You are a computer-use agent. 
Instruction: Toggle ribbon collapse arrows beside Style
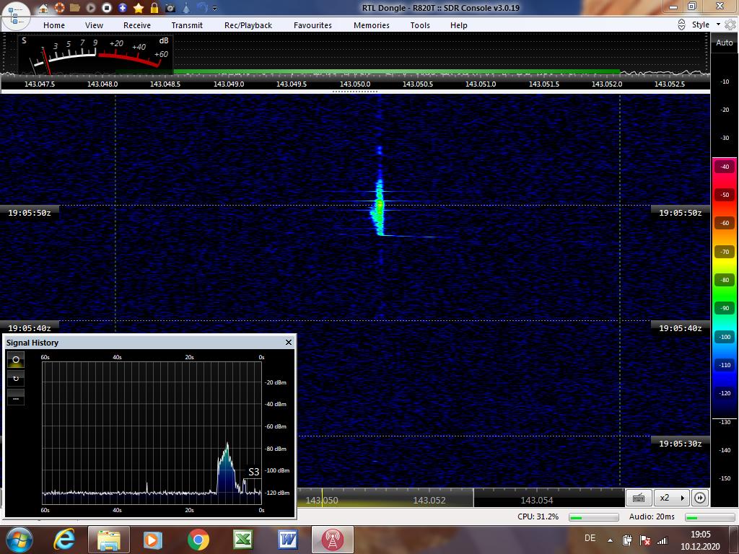pyautogui.click(x=681, y=25)
